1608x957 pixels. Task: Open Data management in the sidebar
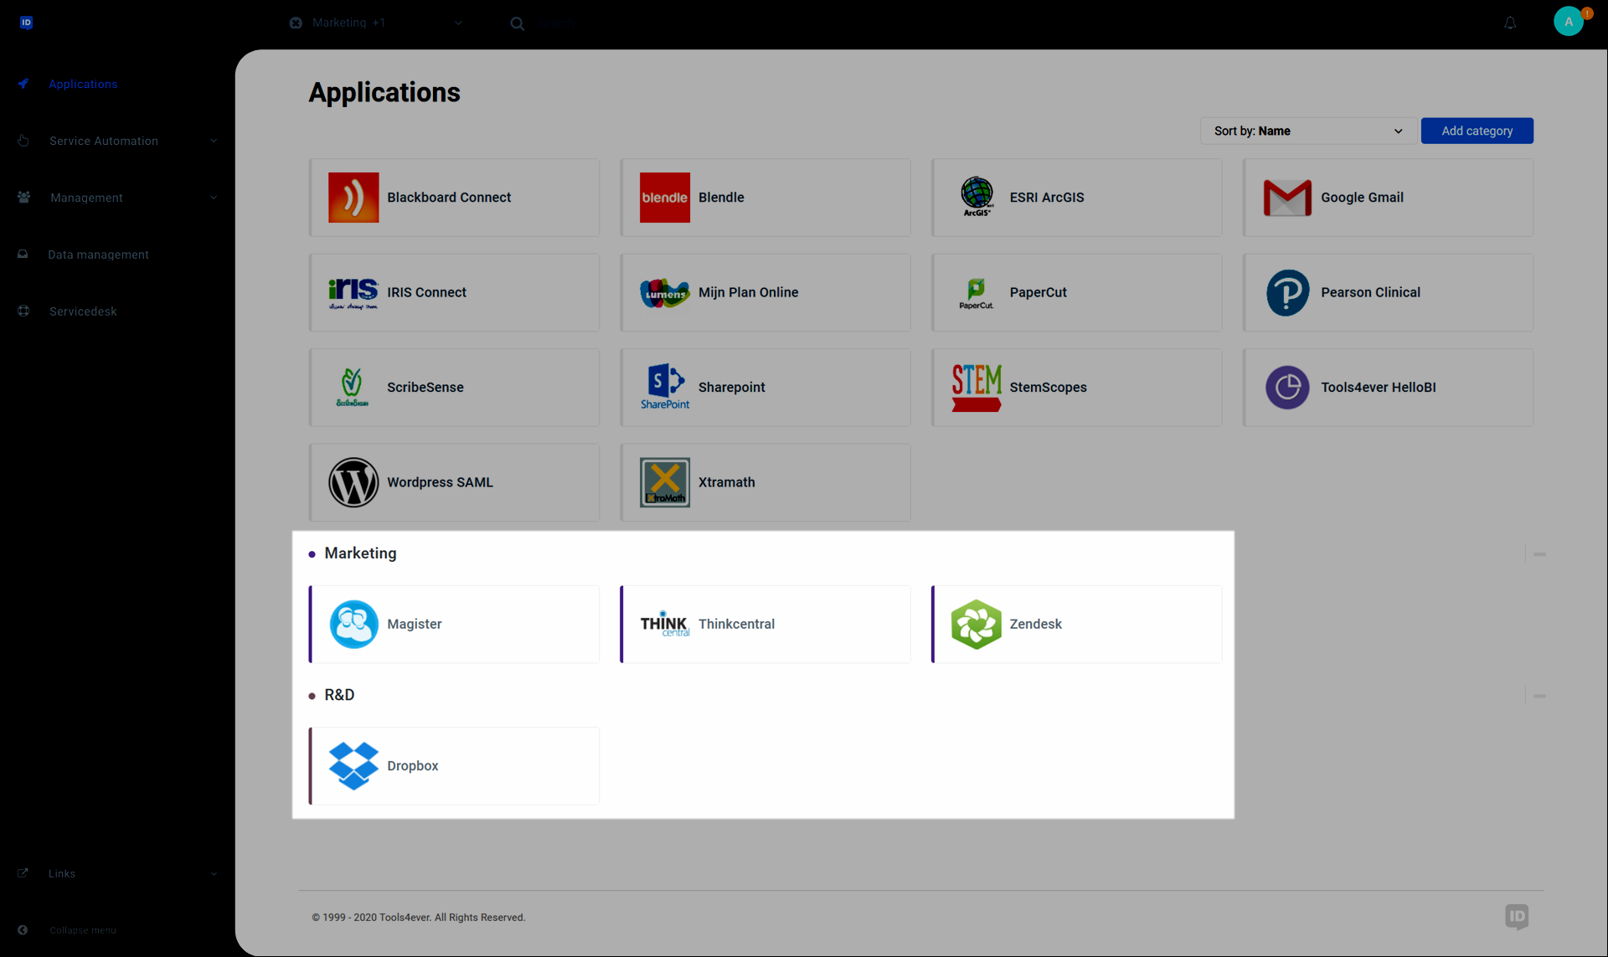click(x=98, y=255)
